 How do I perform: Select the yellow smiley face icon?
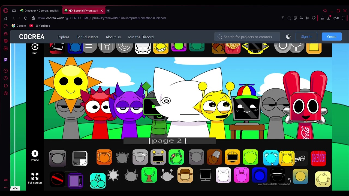click(x=300, y=177)
